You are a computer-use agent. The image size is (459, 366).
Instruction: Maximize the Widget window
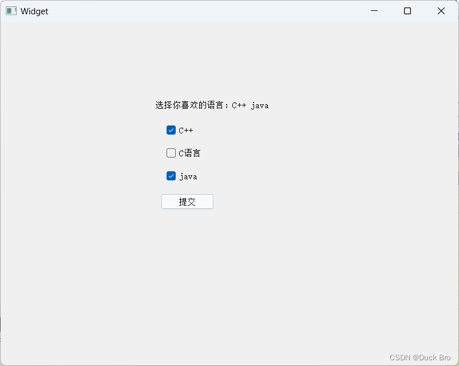pos(407,11)
